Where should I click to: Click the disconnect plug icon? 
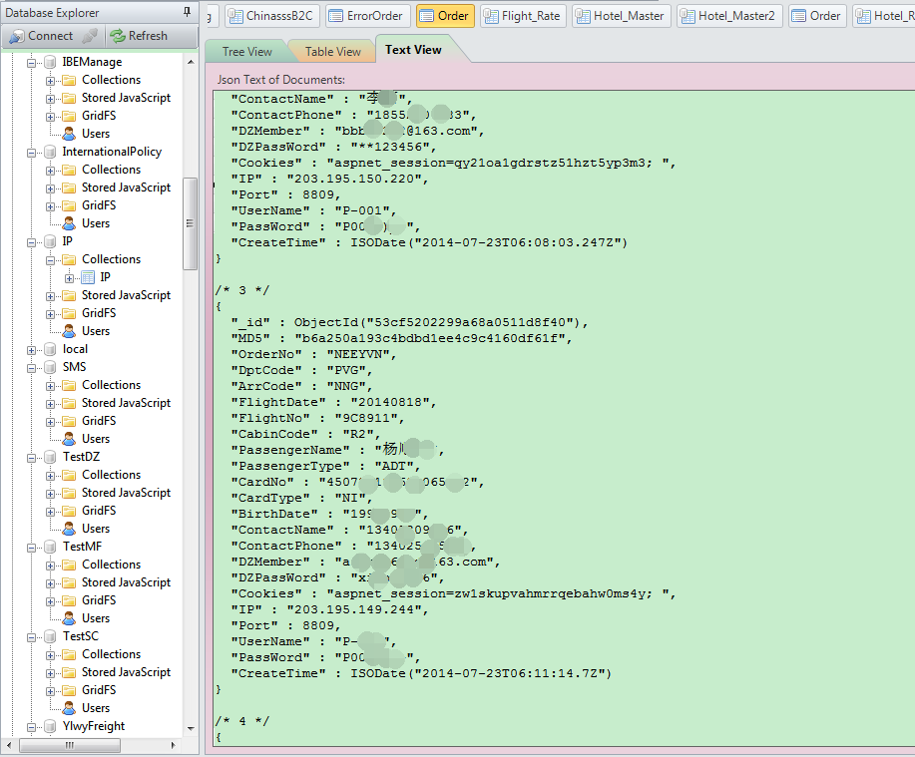point(90,36)
